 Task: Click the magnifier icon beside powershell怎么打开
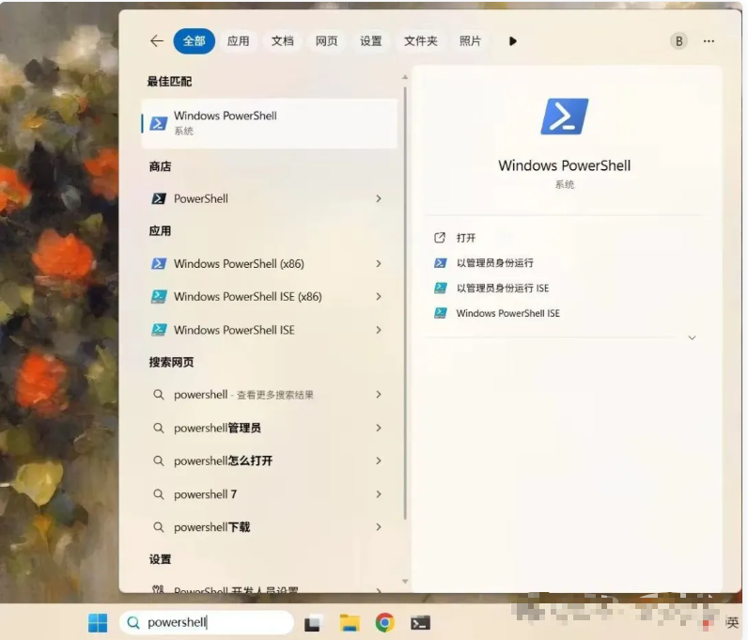coord(159,461)
